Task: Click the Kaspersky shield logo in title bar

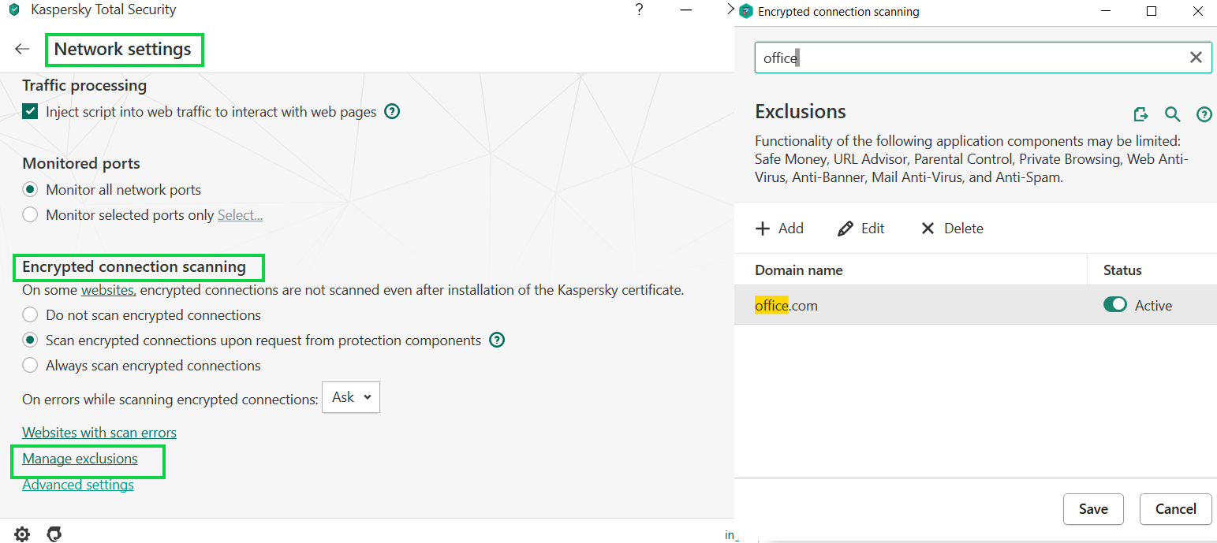Action: [13, 10]
